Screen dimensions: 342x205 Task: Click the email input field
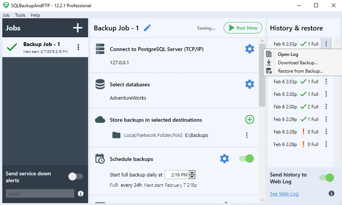[x=40, y=194]
